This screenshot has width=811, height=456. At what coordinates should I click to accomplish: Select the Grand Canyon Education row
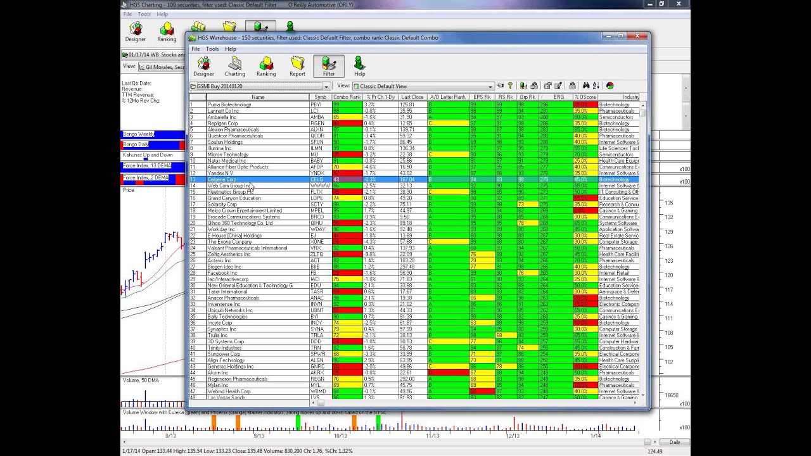(x=414, y=198)
